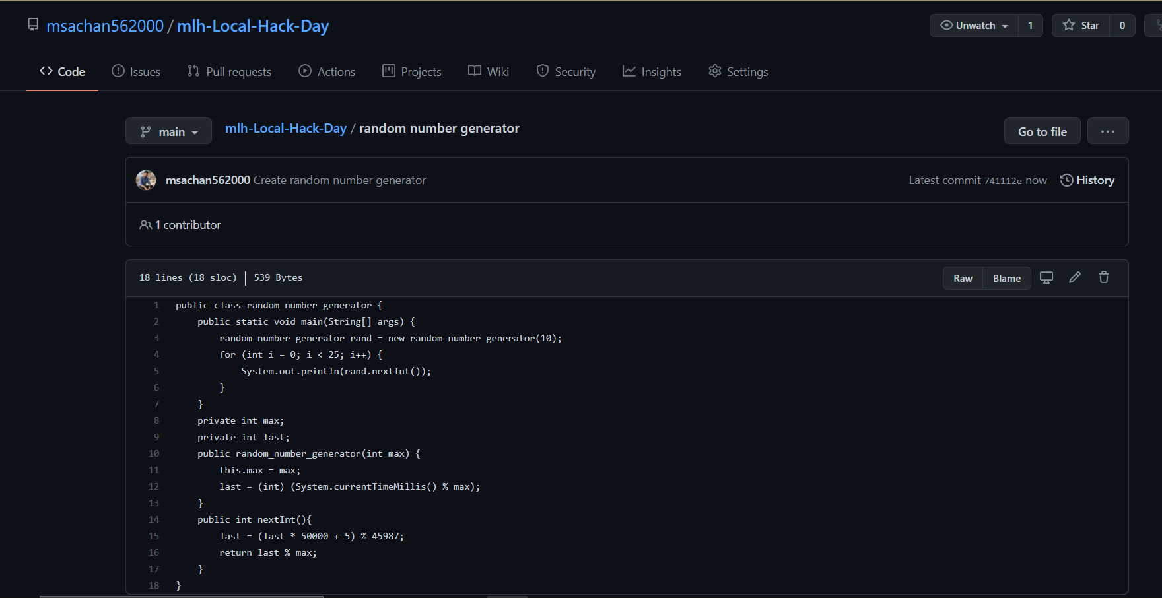Select code line number 5
Image resolution: width=1162 pixels, height=598 pixels.
(156, 371)
